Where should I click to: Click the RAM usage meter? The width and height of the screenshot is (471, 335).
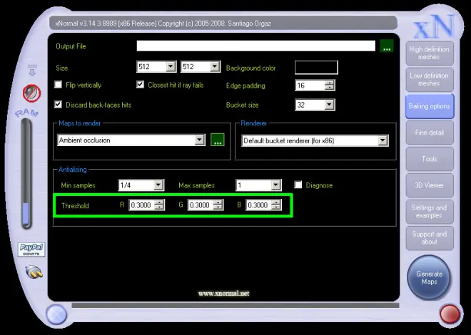(26, 173)
